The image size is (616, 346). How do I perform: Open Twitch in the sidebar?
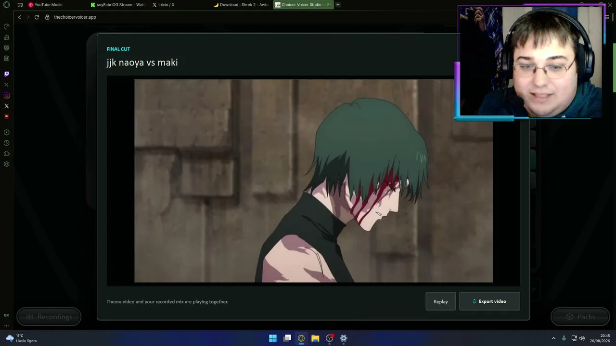pyautogui.click(x=7, y=74)
